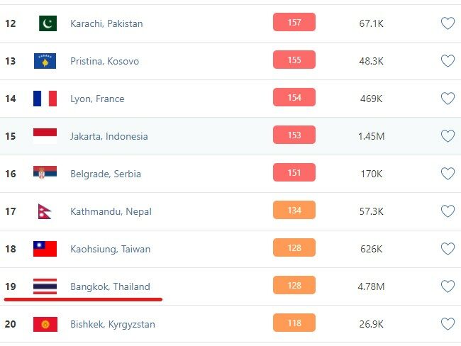This screenshot has height=346, width=461.
Task: Click heart icon beside Belgrade, Serbia
Action: point(448,174)
